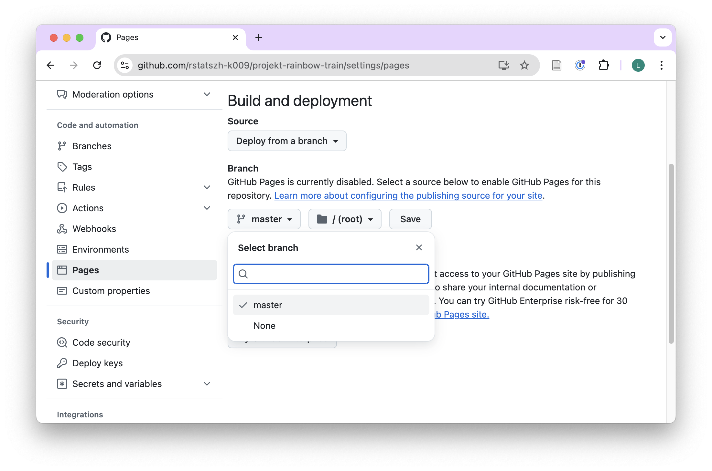This screenshot has height=471, width=712.
Task: Expand the Actions chevron
Action: pos(207,208)
